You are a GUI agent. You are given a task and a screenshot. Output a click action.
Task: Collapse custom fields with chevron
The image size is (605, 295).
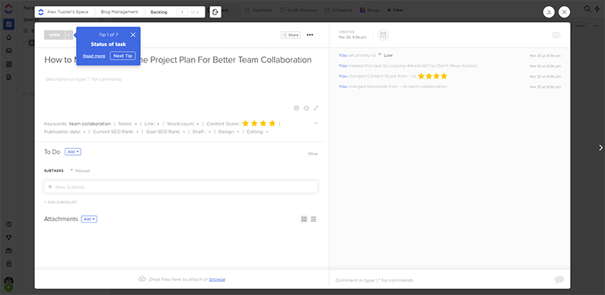coord(316,123)
